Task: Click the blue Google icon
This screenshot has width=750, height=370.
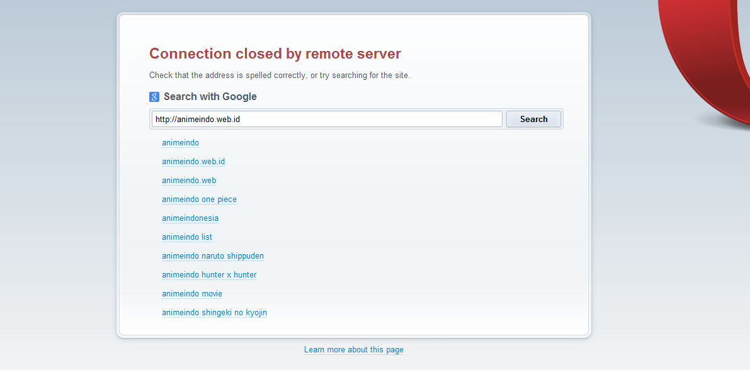Action: pos(154,97)
